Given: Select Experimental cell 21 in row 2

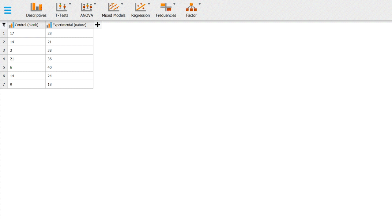Looking at the screenshot, I should click(69, 42).
